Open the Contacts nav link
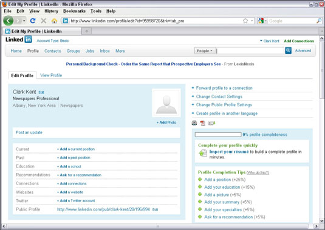This screenshot has height=230, width=325. 53,51
